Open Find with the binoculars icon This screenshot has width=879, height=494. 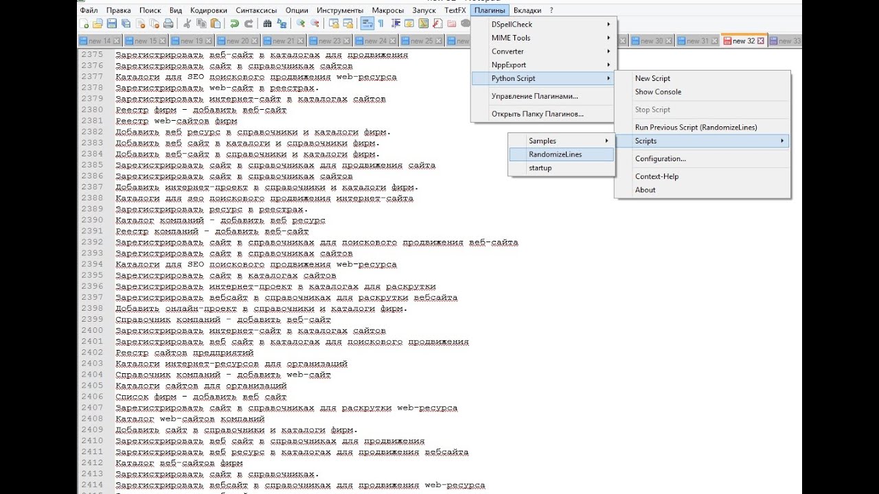click(267, 24)
